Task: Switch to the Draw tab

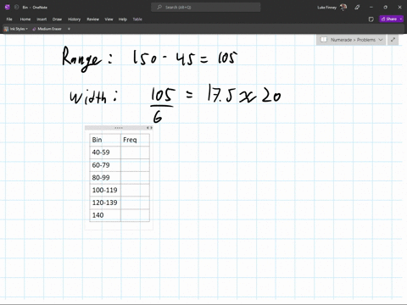Action: [57, 19]
